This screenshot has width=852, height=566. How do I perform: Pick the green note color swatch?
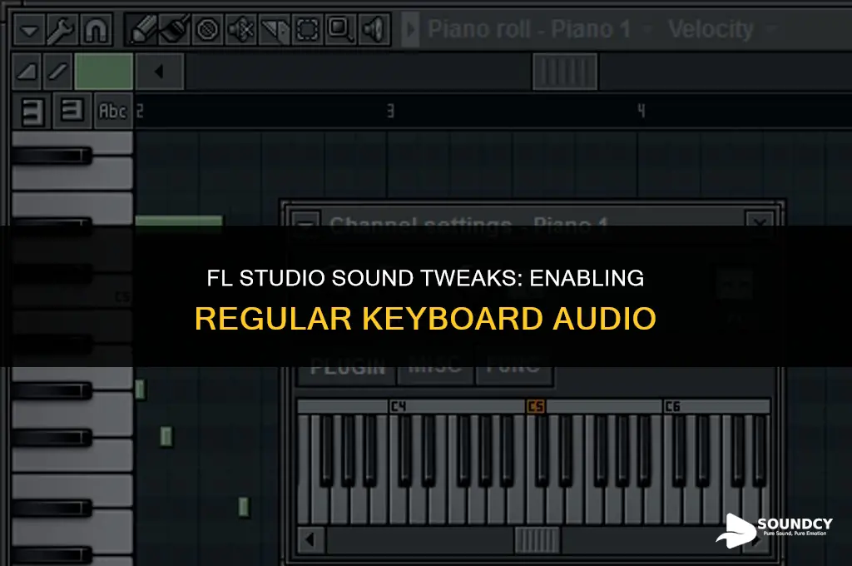104,72
